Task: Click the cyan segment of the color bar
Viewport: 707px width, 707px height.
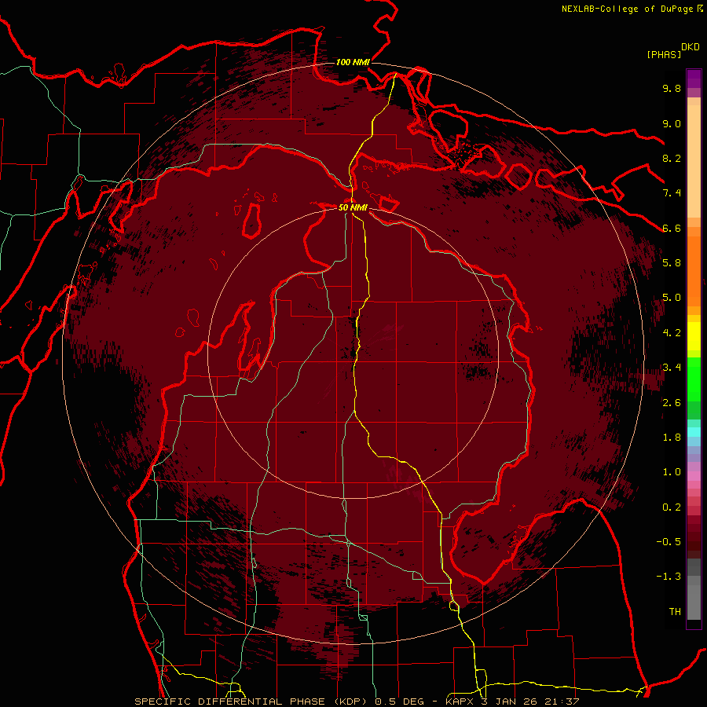Action: point(694,432)
